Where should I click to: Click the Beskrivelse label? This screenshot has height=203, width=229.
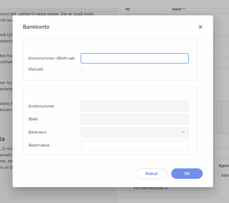point(39,145)
